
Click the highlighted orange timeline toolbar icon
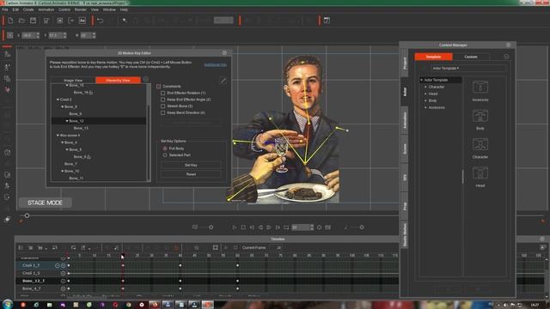(x=176, y=248)
